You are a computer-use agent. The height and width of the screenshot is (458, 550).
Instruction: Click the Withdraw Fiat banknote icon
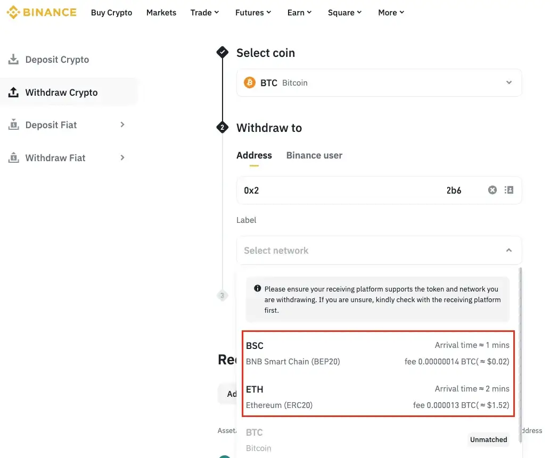13,157
